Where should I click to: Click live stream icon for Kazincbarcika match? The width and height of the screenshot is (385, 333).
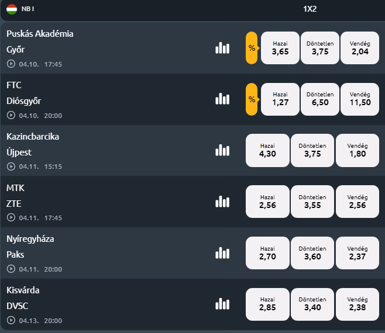[11, 166]
